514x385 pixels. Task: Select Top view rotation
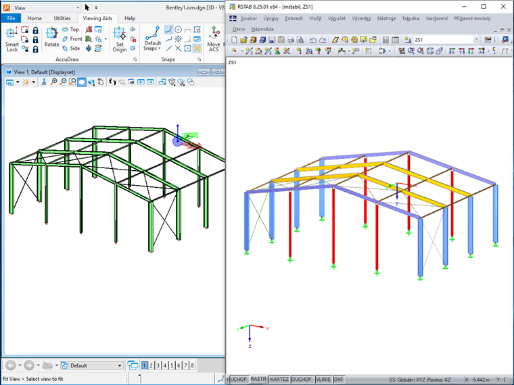pyautogui.click(x=71, y=30)
